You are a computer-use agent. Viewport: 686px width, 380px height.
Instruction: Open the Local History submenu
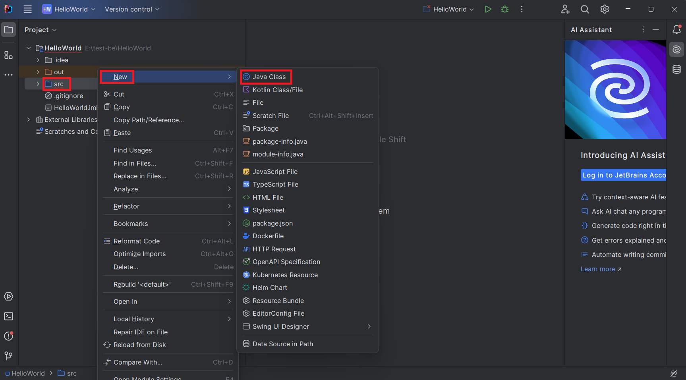tap(168, 319)
